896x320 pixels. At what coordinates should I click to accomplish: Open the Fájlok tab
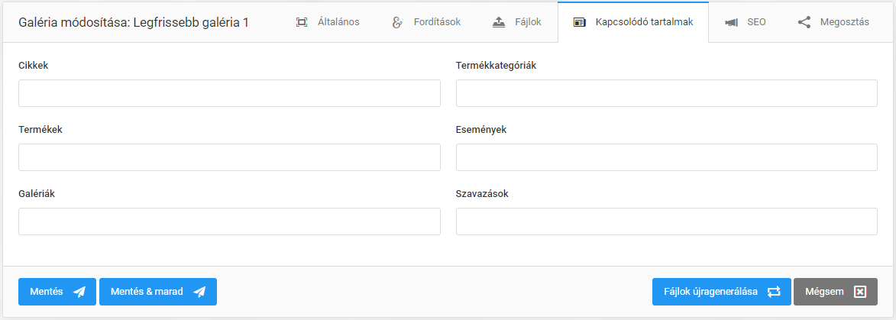pyautogui.click(x=516, y=22)
